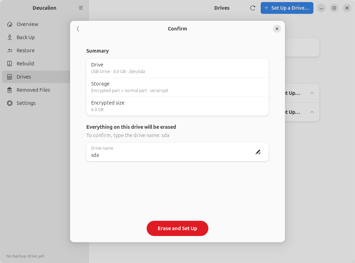355x263 pixels.
Task: Collapse the second Set Up row chevron
Action: pyautogui.click(x=312, y=112)
